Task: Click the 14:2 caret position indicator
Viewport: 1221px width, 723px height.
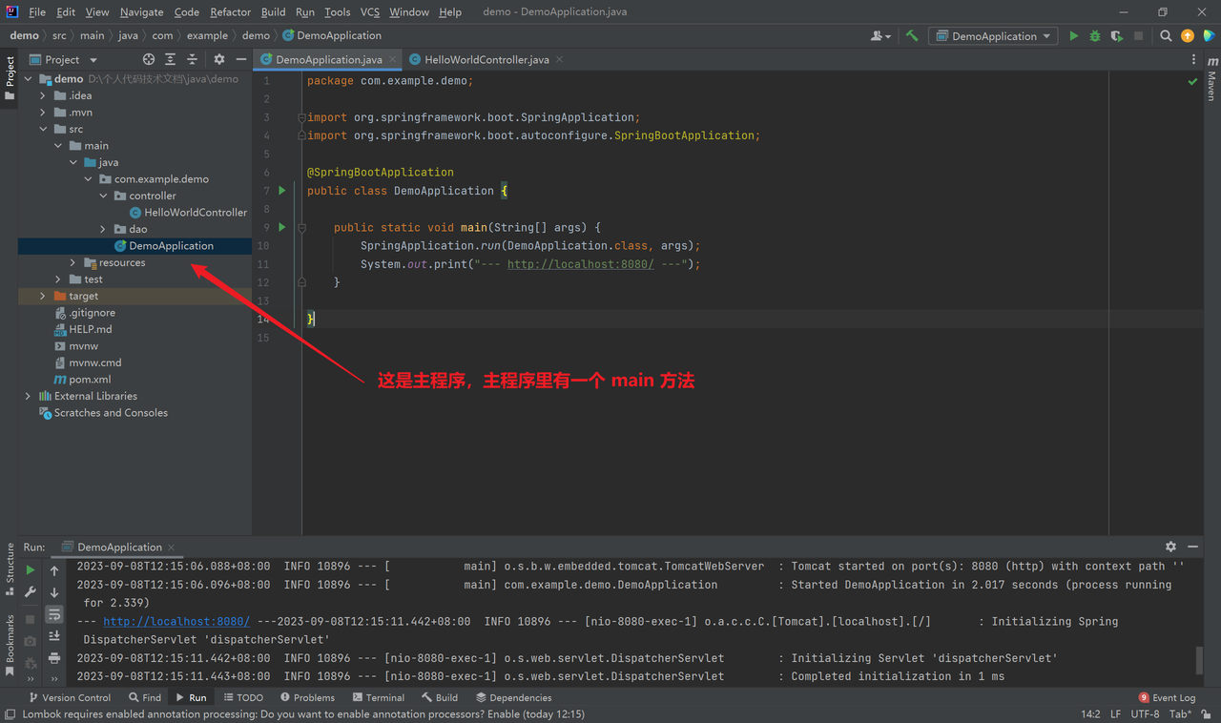Action: click(x=1091, y=713)
